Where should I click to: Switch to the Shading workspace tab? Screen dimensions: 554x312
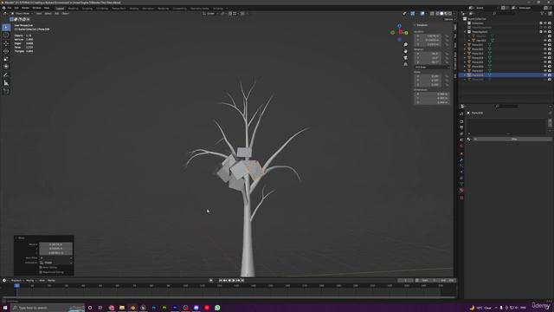[x=134, y=8]
